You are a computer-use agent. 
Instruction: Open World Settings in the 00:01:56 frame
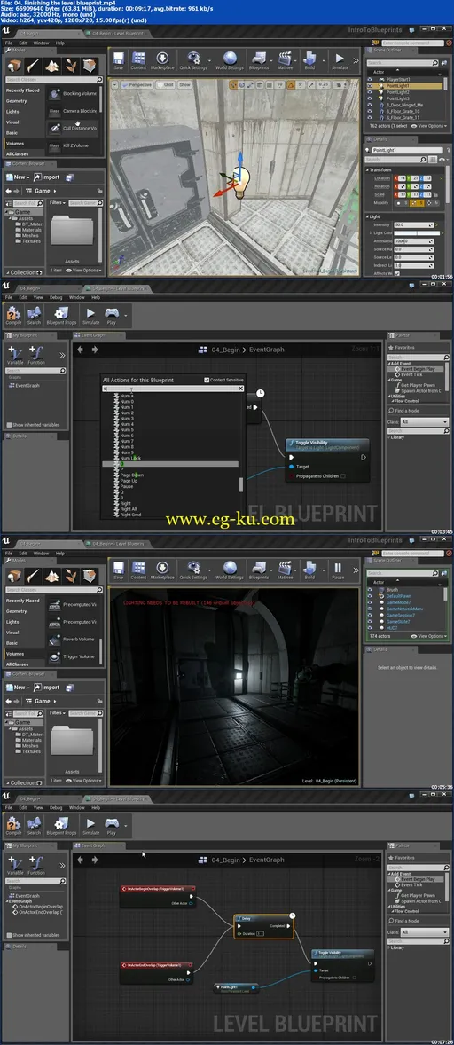[230, 59]
